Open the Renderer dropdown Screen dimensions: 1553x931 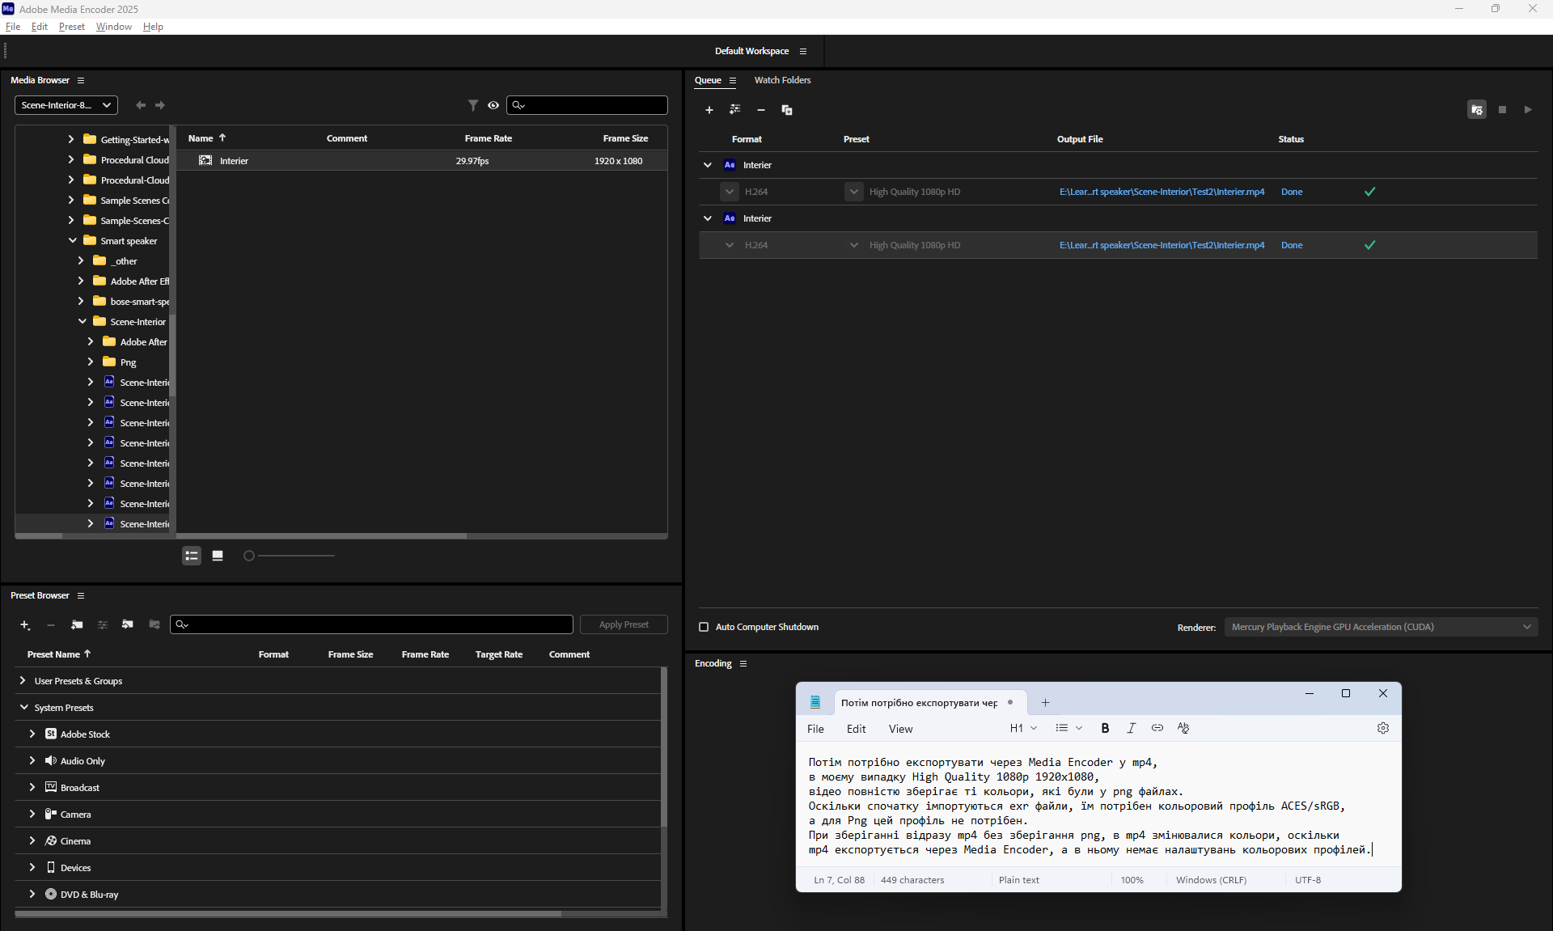(x=1381, y=627)
